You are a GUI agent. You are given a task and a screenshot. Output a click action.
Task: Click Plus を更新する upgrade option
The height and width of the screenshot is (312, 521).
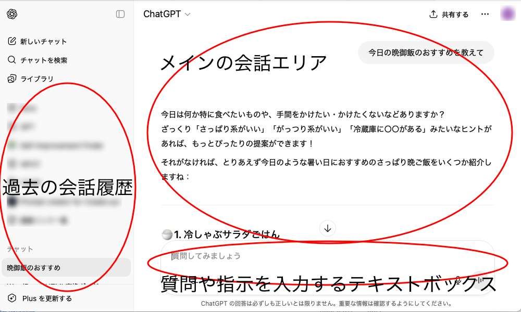point(47,298)
